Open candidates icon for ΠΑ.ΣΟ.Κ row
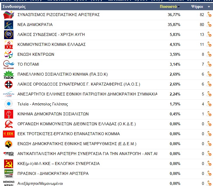Screen dimensions: 213x186 (209, 74)
